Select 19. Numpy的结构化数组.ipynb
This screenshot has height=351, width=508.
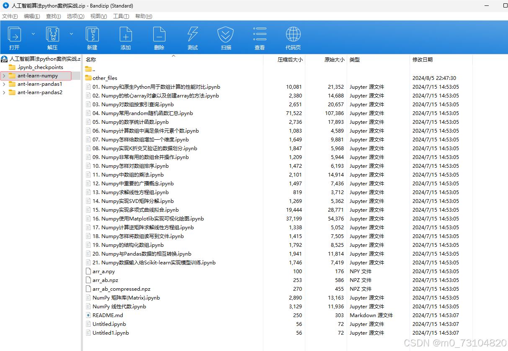click(x=128, y=245)
